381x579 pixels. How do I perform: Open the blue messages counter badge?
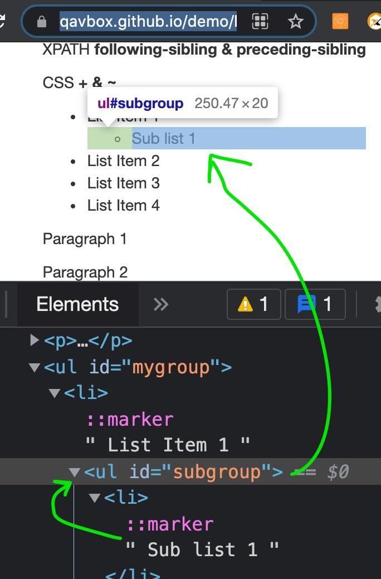(315, 304)
